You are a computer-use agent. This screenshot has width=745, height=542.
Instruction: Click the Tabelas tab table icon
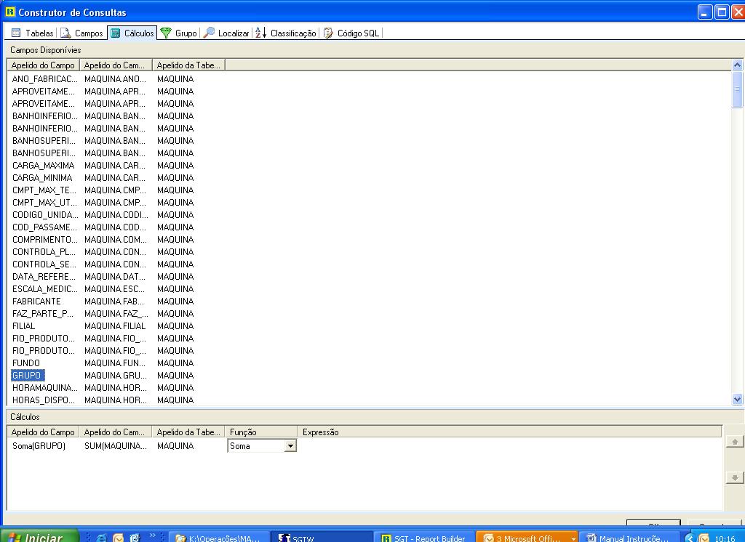coord(16,33)
